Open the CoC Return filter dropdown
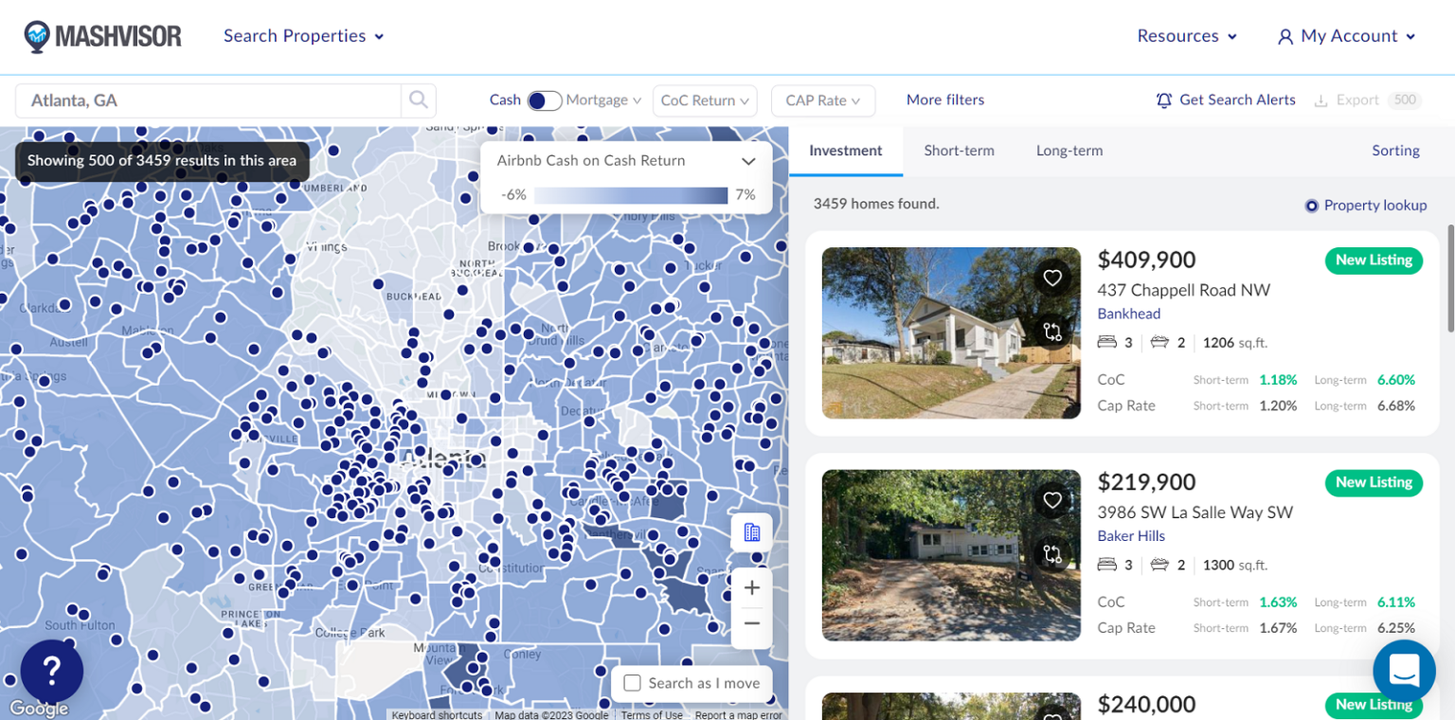The width and height of the screenshot is (1455, 720). (705, 99)
